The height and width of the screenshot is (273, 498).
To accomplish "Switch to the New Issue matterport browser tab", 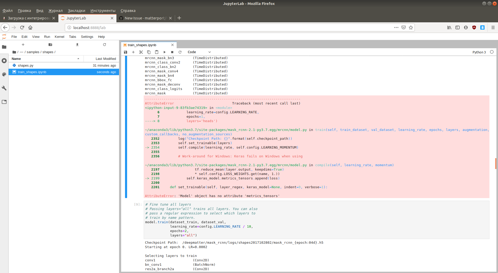I will [x=145, y=18].
